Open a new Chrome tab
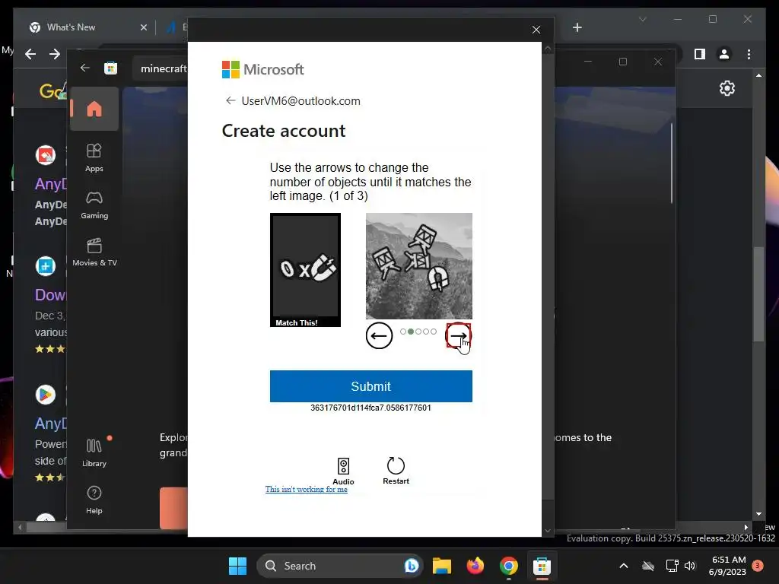779x584 pixels. click(x=577, y=27)
